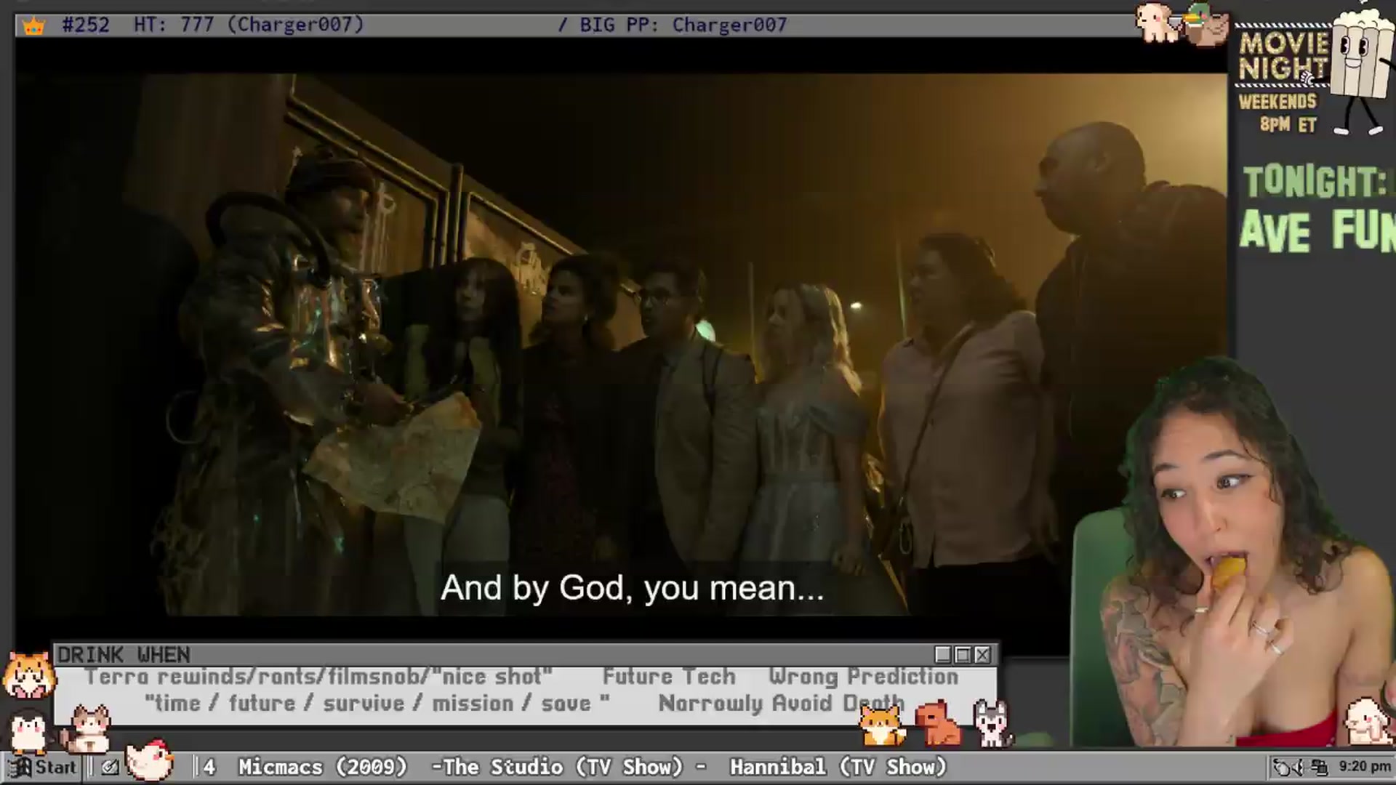The height and width of the screenshot is (785, 1396).
Task: Click the 'time / future / survive' rule
Action: point(377,704)
